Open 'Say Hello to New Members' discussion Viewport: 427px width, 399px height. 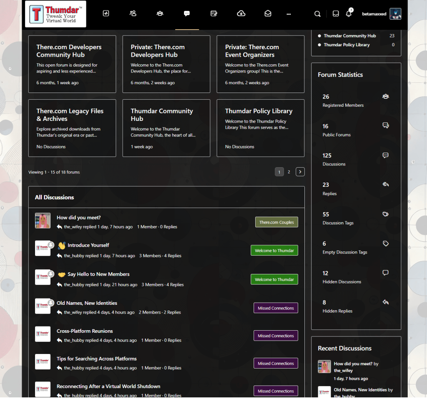point(98,274)
